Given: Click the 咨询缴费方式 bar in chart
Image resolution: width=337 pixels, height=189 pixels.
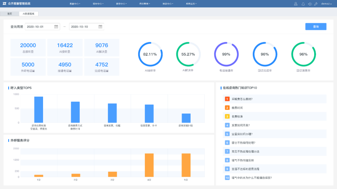Looking at the screenshot, I should [75, 112].
